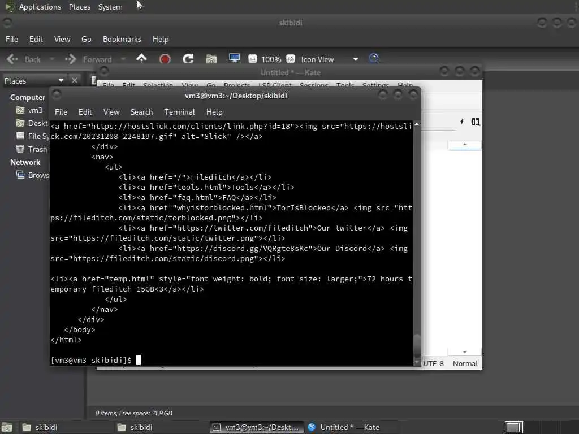The image size is (579, 434).
Task: Open the file manager Bookmarks menu
Action: [122, 39]
